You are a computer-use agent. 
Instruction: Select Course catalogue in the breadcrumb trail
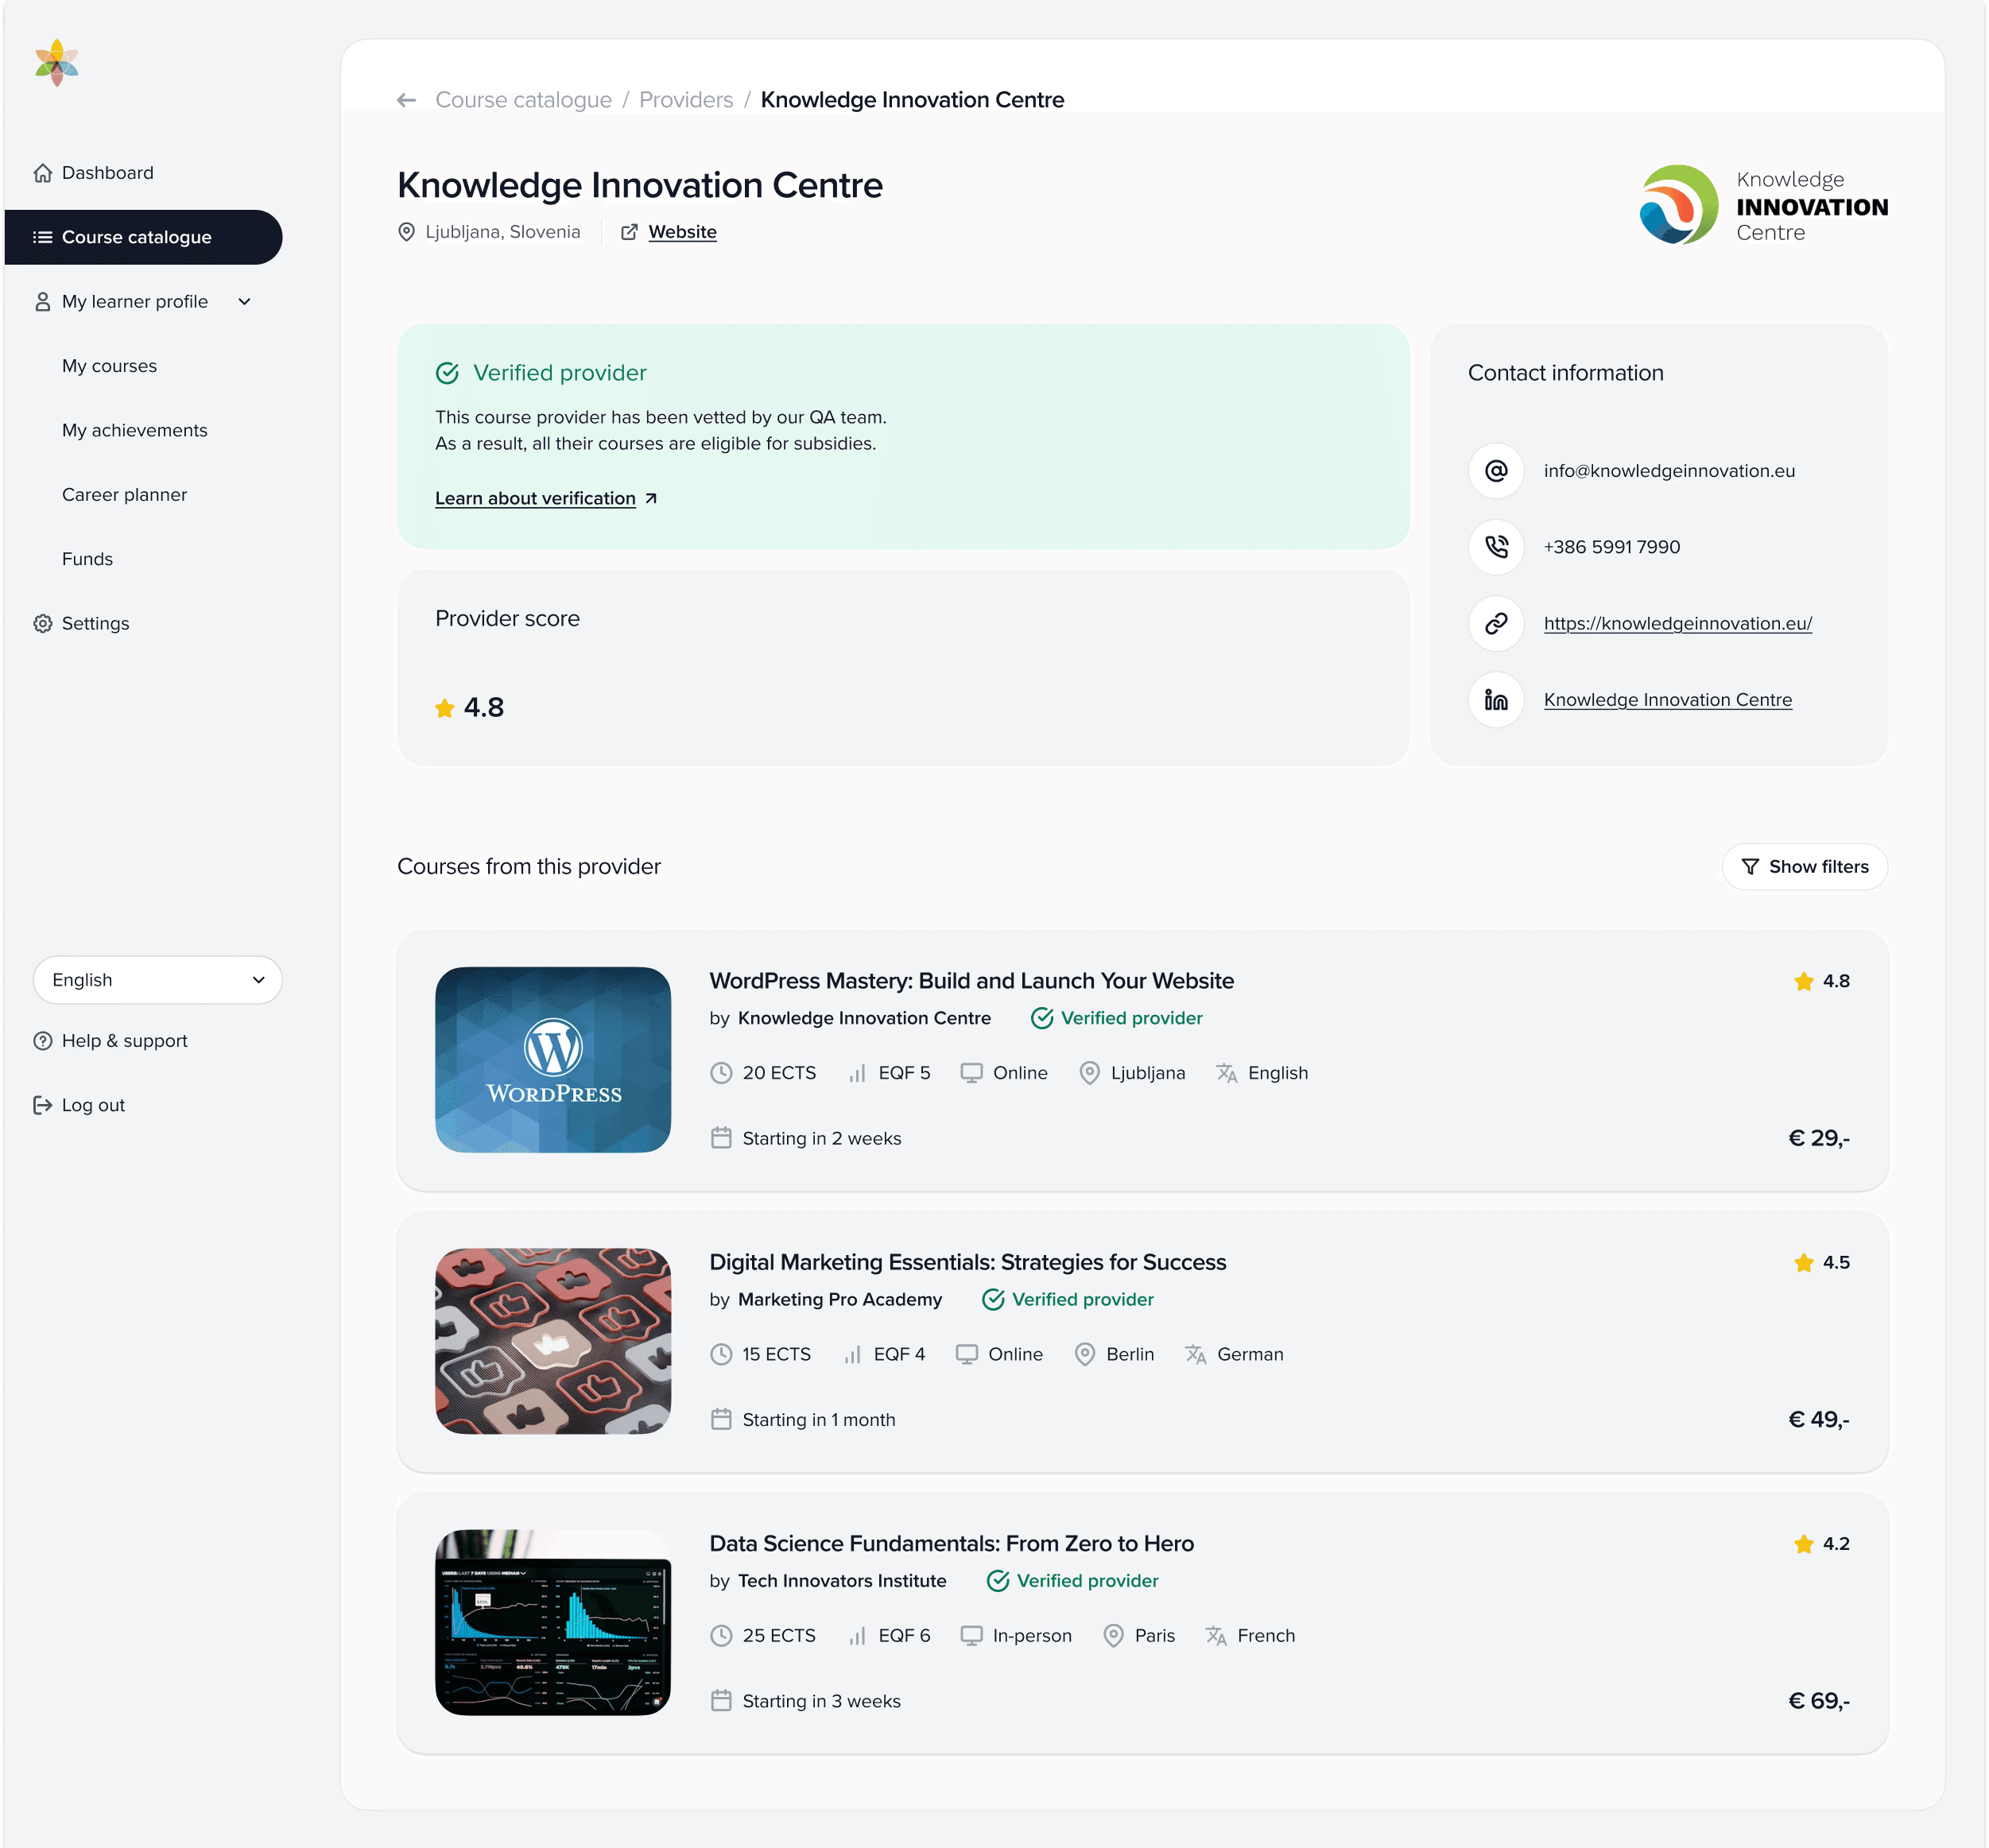point(523,100)
